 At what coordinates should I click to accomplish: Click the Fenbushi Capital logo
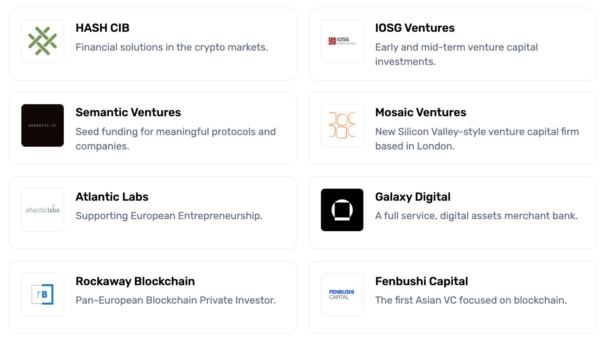click(x=342, y=294)
